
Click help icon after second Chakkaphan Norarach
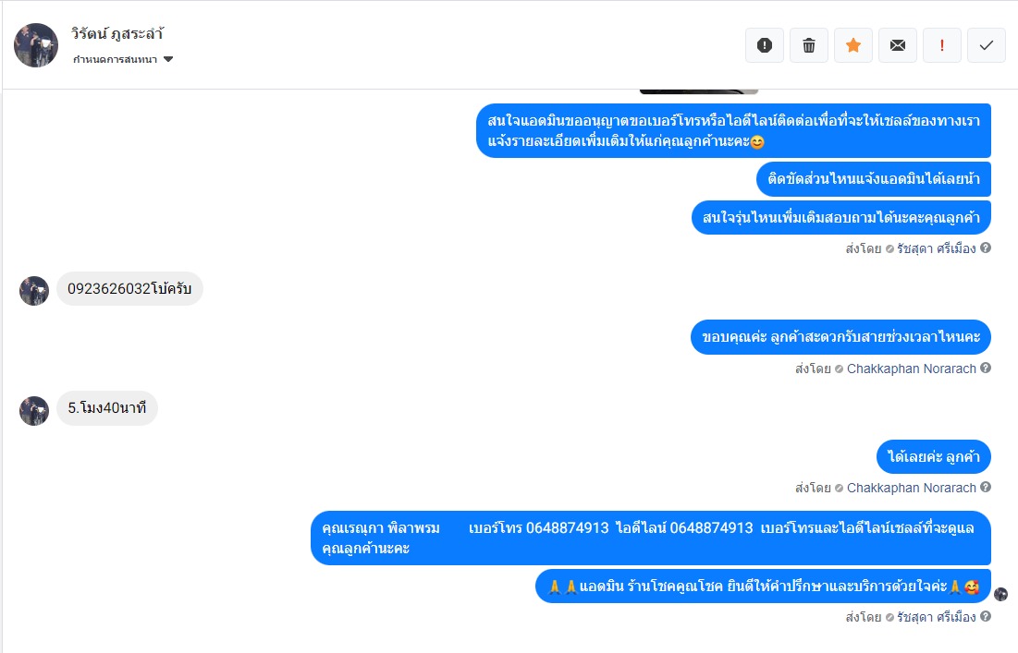986,487
